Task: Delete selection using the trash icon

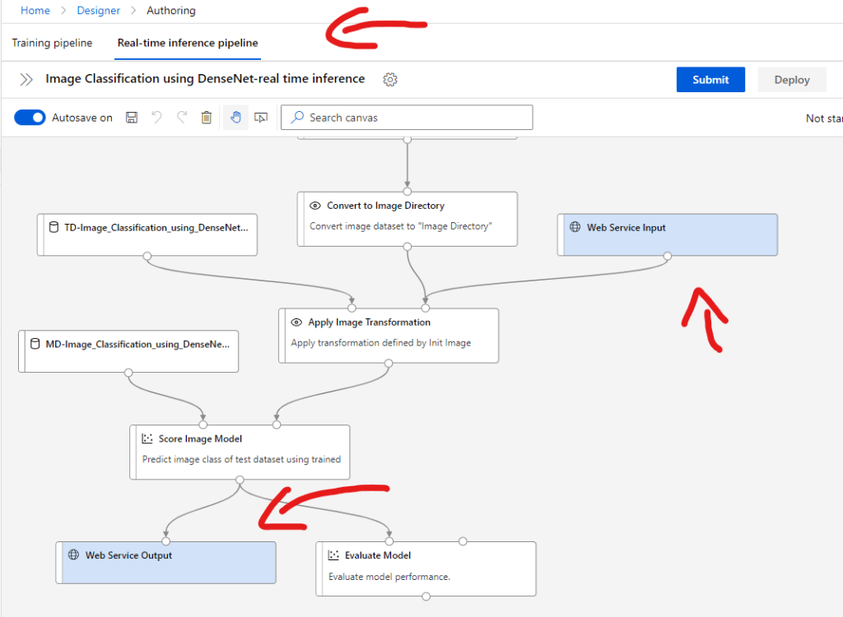Action: [207, 117]
